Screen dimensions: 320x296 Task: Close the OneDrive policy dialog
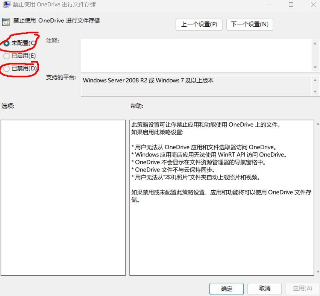tap(313, 5)
